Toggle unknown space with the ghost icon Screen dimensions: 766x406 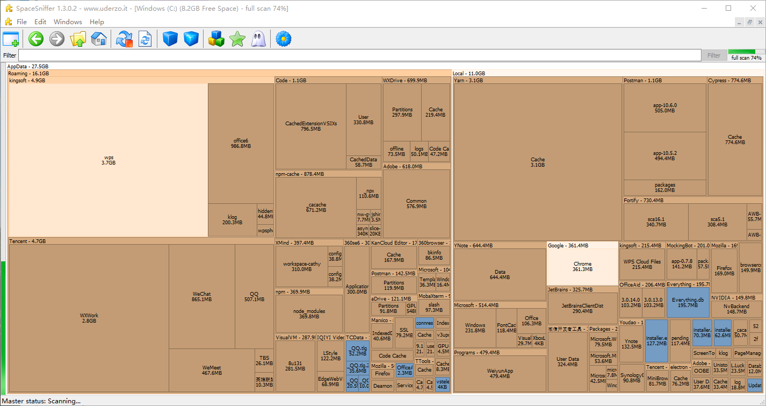point(258,39)
